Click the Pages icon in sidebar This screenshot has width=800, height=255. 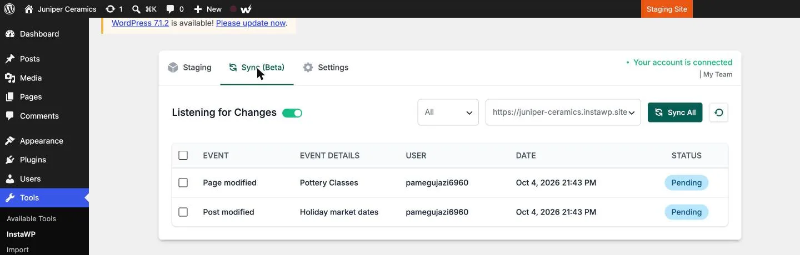tap(10, 97)
